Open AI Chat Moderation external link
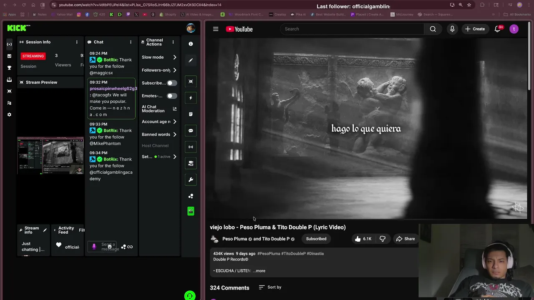The height and width of the screenshot is (300, 534). point(174,109)
